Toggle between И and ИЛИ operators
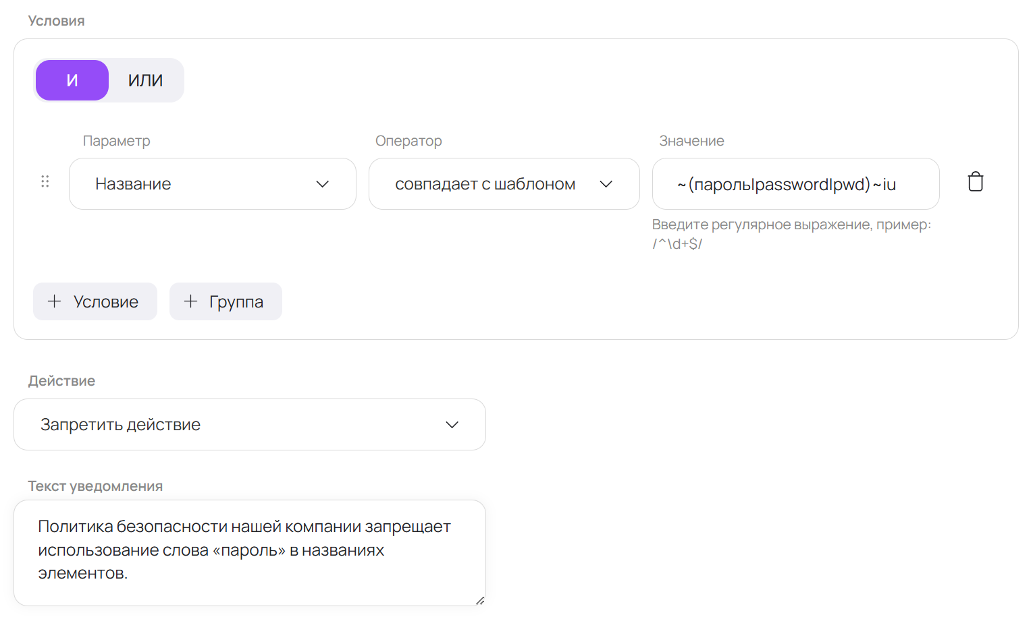 click(x=108, y=80)
